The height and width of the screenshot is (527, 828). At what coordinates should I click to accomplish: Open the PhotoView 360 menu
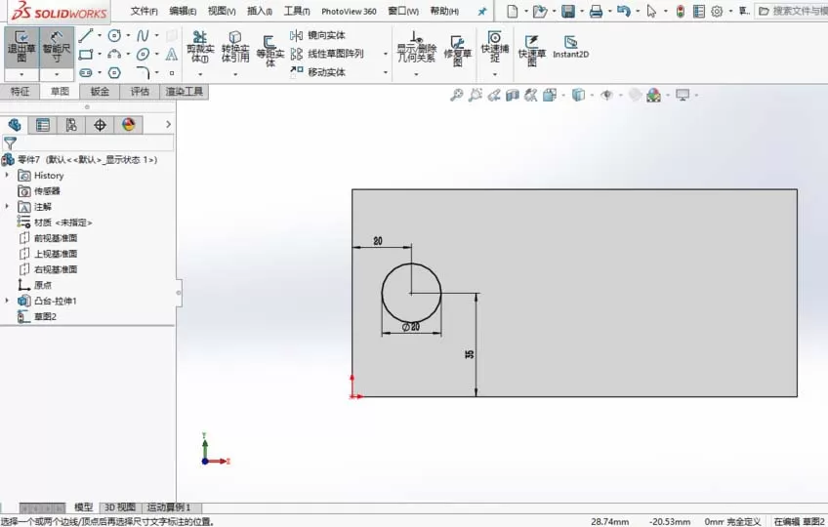(x=349, y=11)
